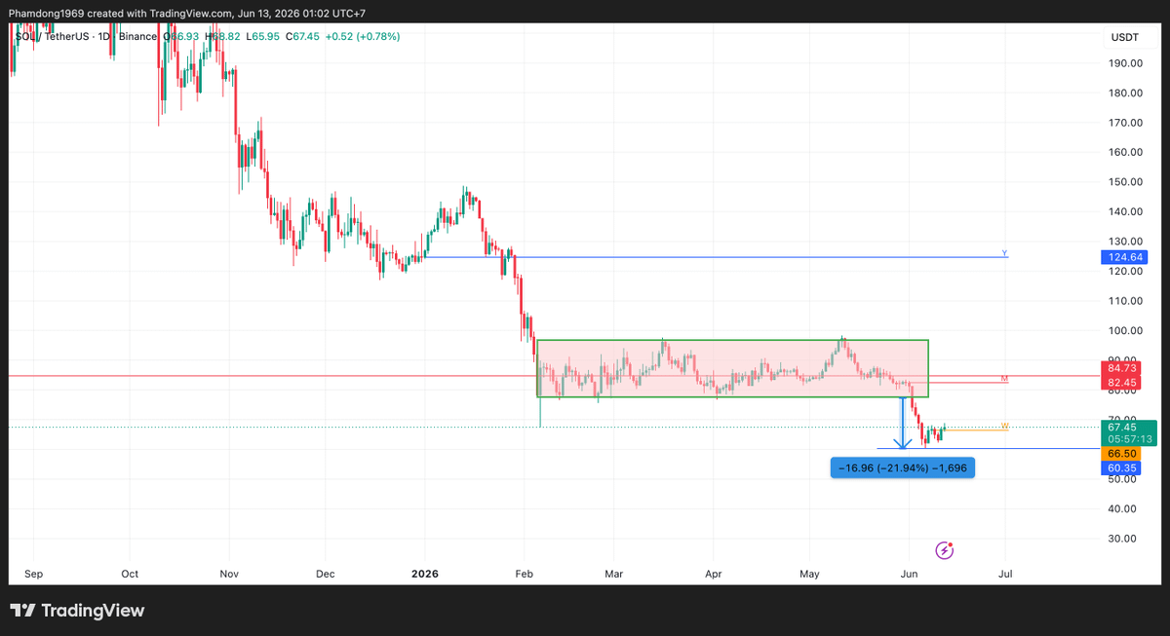
Task: Click the 190.00 price axis label
Action: (x=1125, y=63)
